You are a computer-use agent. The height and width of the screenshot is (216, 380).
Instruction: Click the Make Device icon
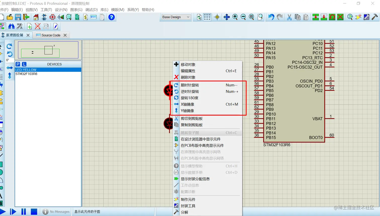(358, 17)
